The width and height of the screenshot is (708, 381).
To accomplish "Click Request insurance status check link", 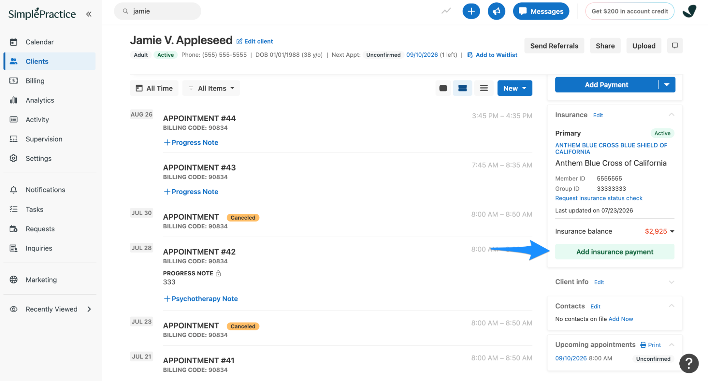I will [x=599, y=198].
